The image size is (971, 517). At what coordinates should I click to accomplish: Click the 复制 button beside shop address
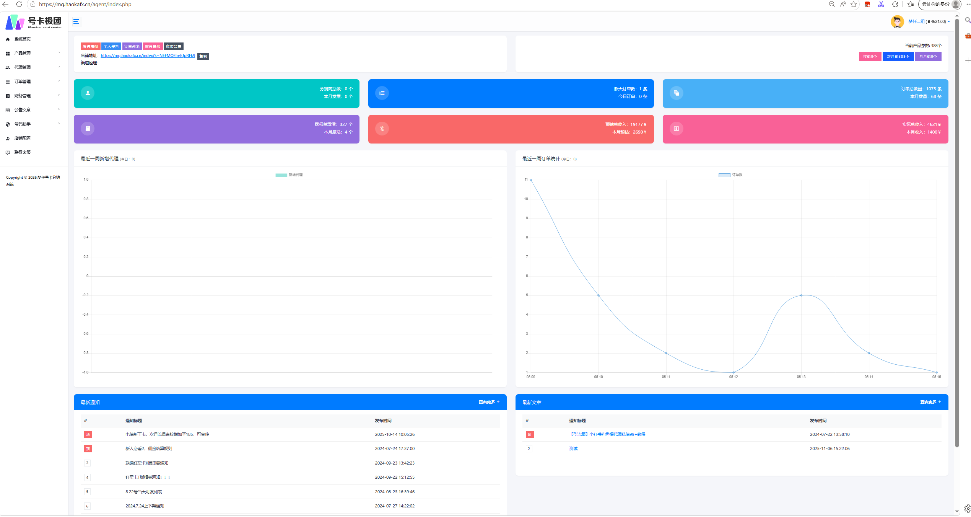pos(203,56)
